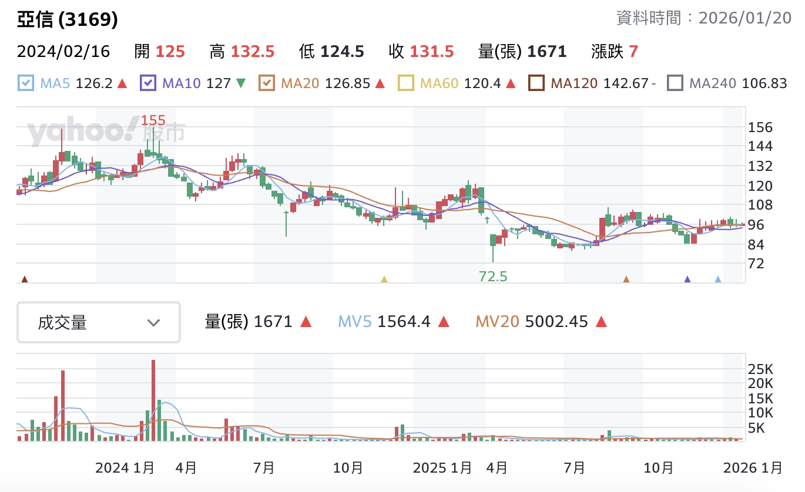Click green down arrow beside MA10 value
The image size is (805, 492).
(x=240, y=83)
